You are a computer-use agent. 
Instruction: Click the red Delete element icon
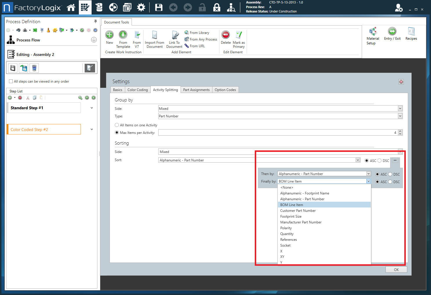click(x=225, y=35)
